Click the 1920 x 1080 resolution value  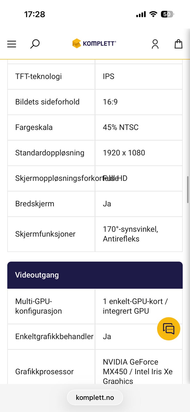point(124,153)
